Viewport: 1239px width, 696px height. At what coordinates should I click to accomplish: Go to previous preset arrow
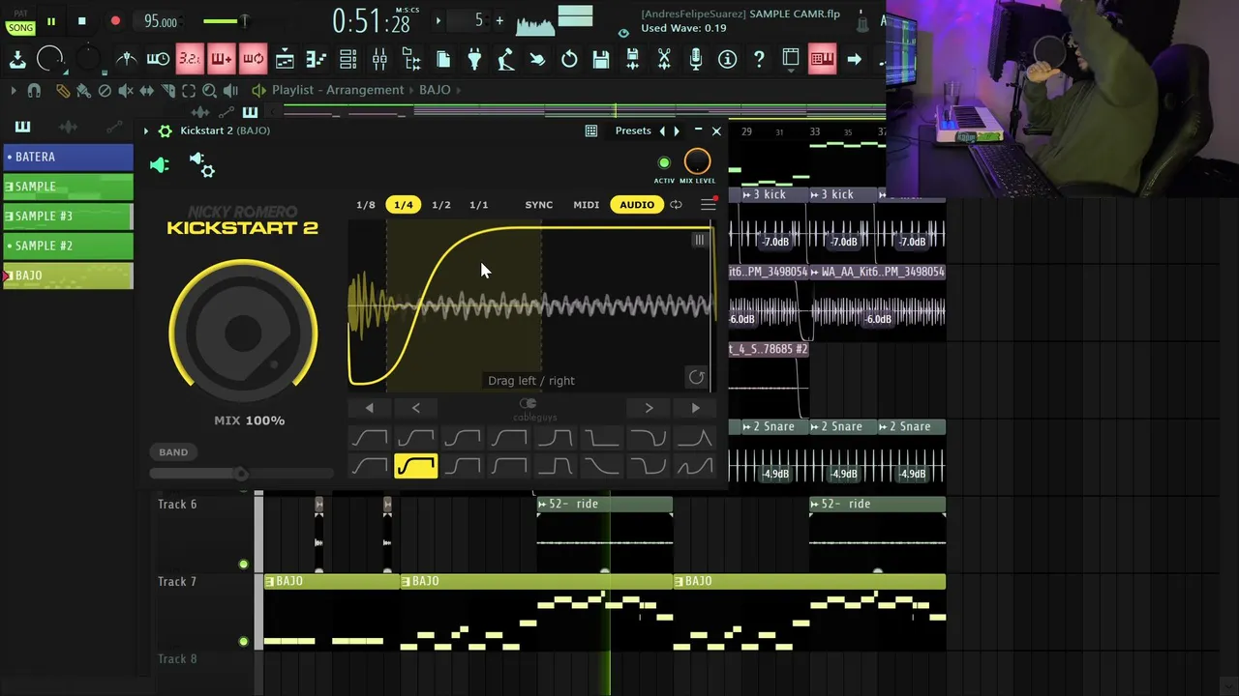pos(662,130)
